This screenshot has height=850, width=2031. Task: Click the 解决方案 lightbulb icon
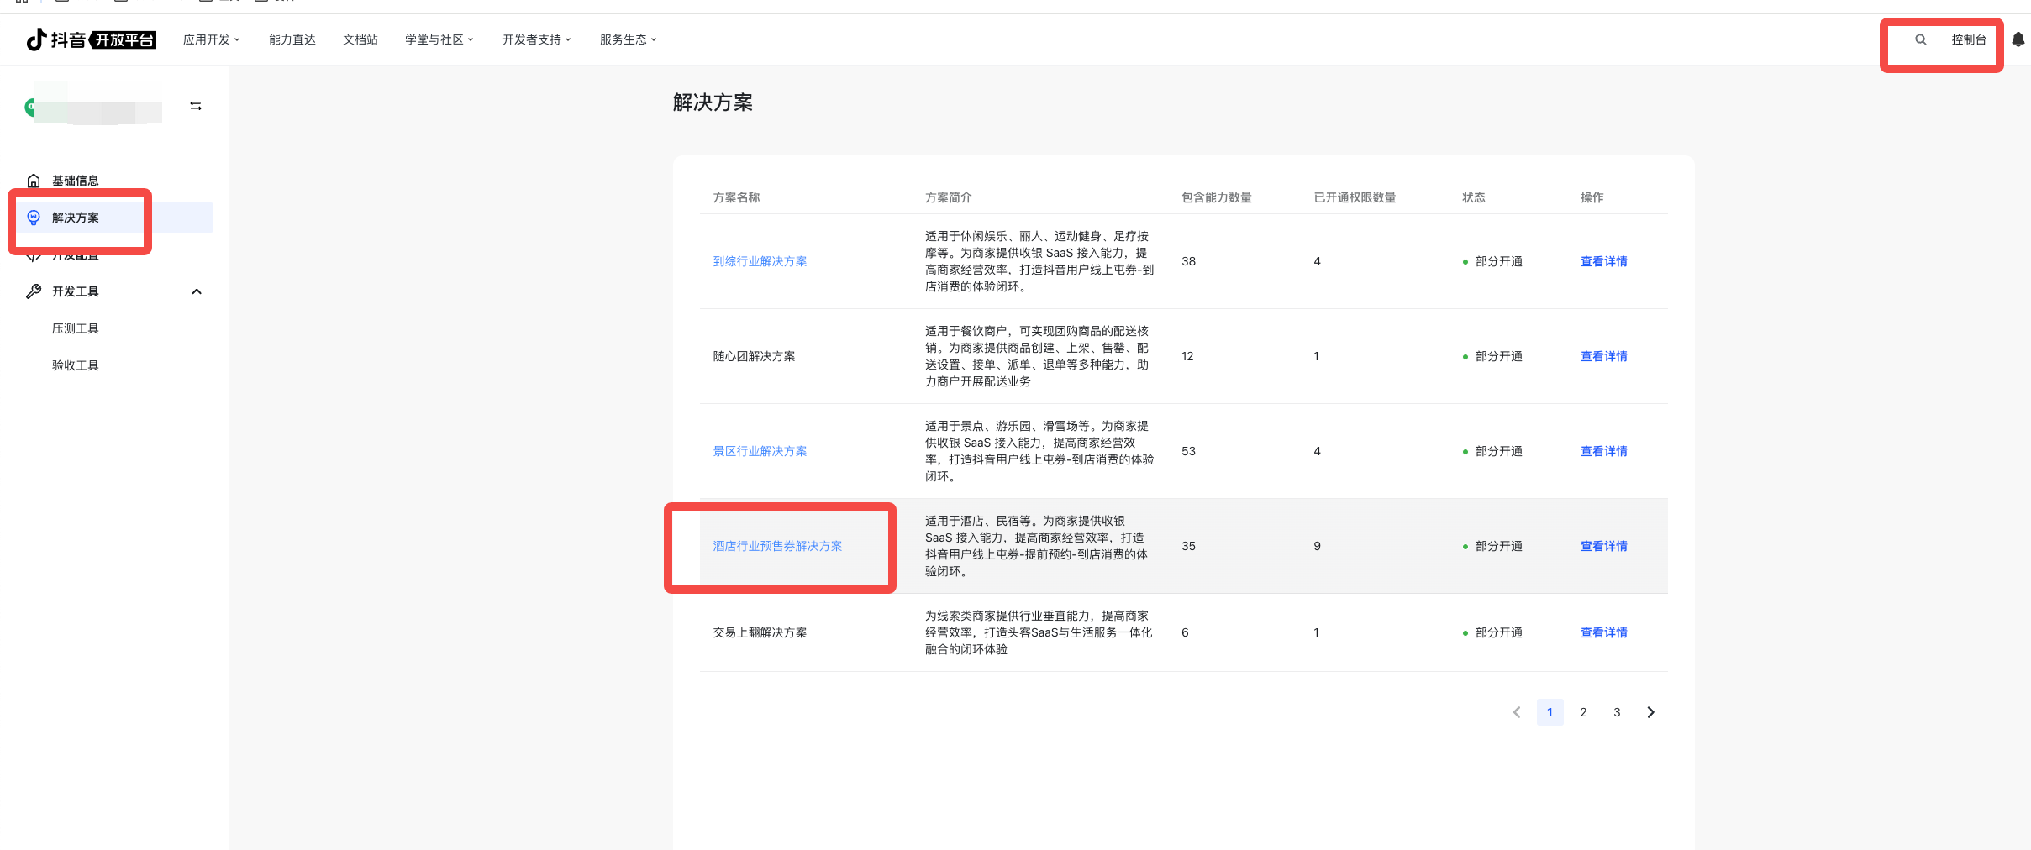(x=34, y=218)
